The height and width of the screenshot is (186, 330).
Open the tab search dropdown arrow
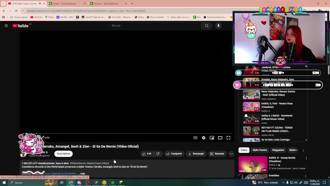[x=3, y=4]
